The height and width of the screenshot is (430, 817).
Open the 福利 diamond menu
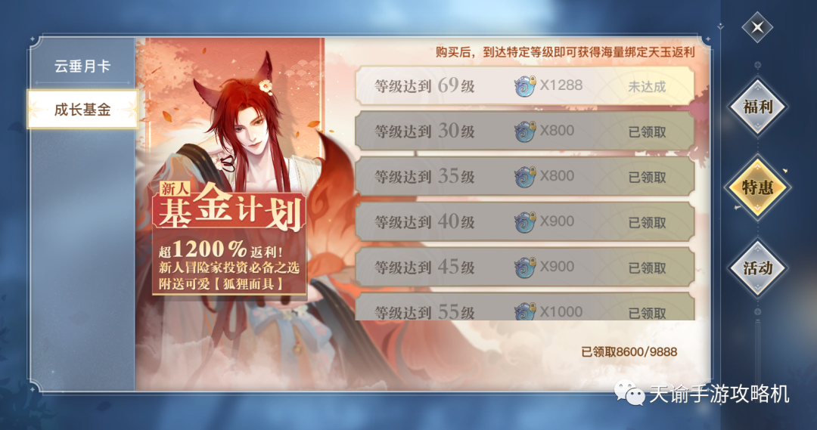(x=757, y=107)
